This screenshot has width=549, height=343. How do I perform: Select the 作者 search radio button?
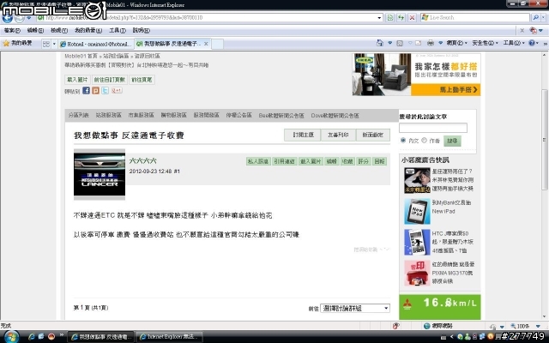(424, 141)
